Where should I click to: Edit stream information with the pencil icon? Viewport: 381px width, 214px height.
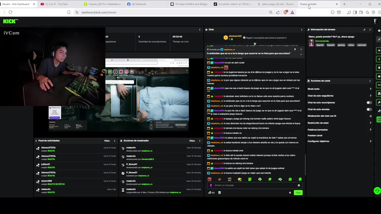point(364,29)
